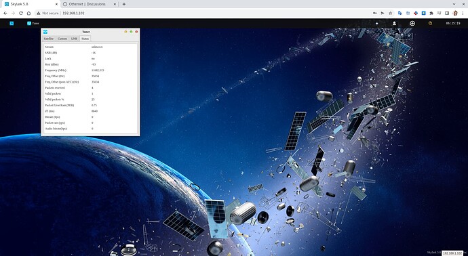Click the yellow search icon in Skylark bar
468x256 pixels.
coord(430,23)
